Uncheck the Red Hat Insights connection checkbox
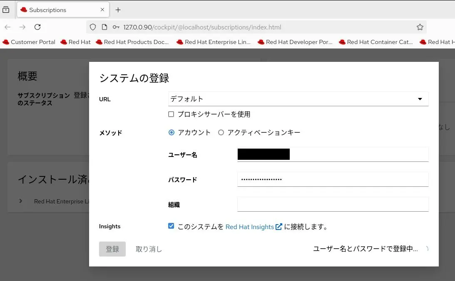Viewport: 455px width, 281px height. click(171, 226)
